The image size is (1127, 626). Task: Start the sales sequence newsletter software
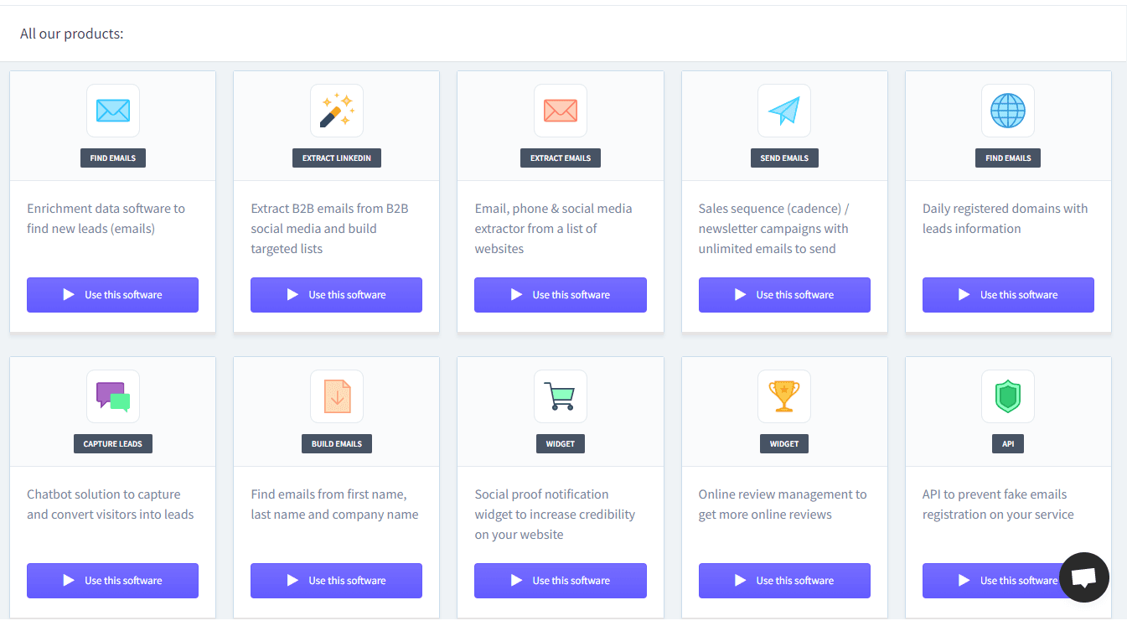[x=784, y=295]
